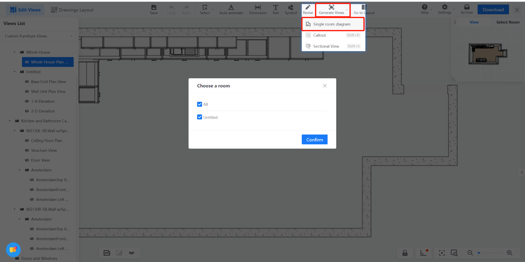Click the Save icon in toolbar
The height and width of the screenshot is (262, 525).
(x=154, y=9)
